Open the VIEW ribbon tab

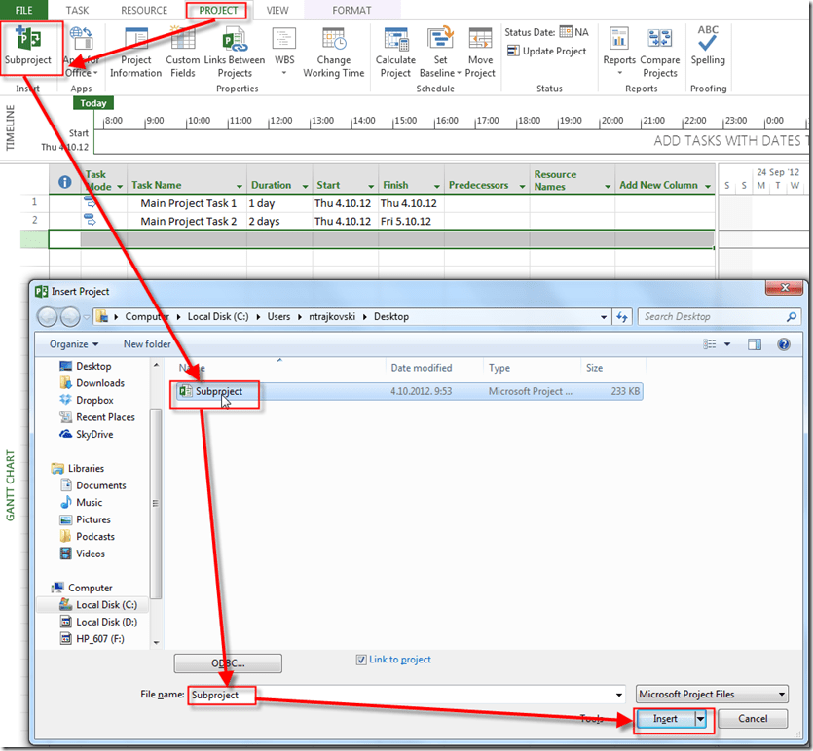(x=277, y=11)
